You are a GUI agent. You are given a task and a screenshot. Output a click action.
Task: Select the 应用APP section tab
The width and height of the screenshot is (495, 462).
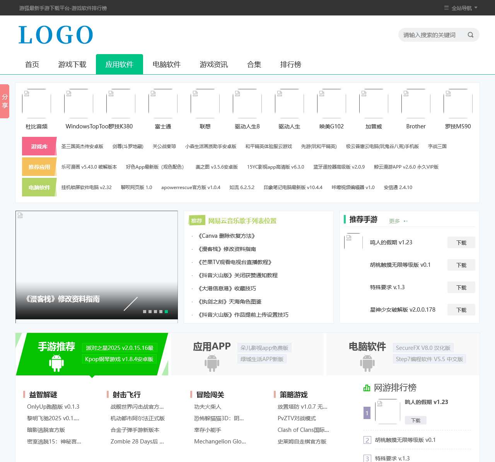coord(212,346)
